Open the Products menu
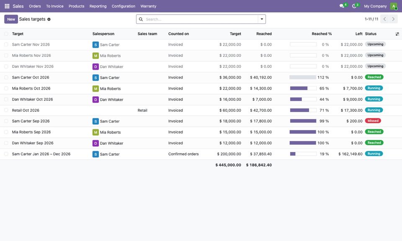402x241 pixels. pos(76,6)
